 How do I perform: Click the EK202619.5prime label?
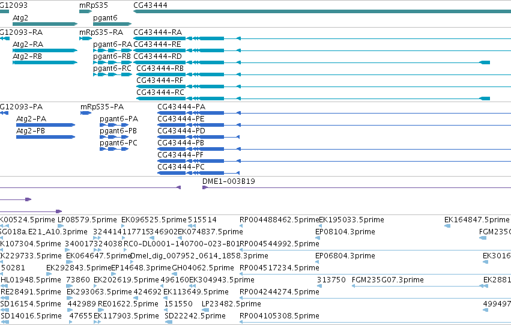tap(126, 280)
